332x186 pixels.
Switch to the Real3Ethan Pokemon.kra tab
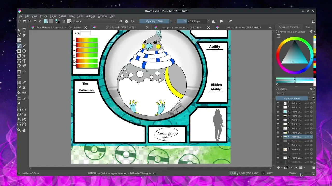tap(59, 27)
